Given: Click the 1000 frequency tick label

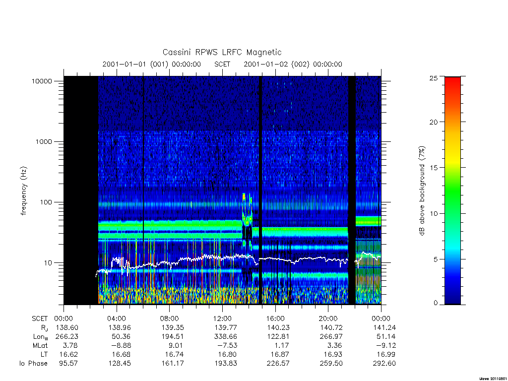Looking at the screenshot, I should coord(44,141).
